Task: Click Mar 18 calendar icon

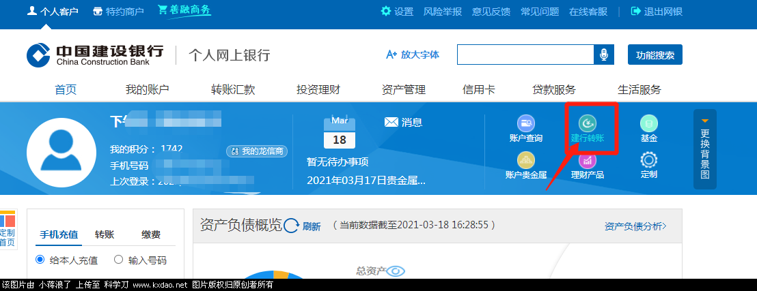Action: pos(340,132)
